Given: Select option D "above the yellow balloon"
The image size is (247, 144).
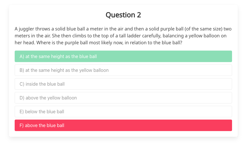Looking at the screenshot, I should tap(123, 98).
